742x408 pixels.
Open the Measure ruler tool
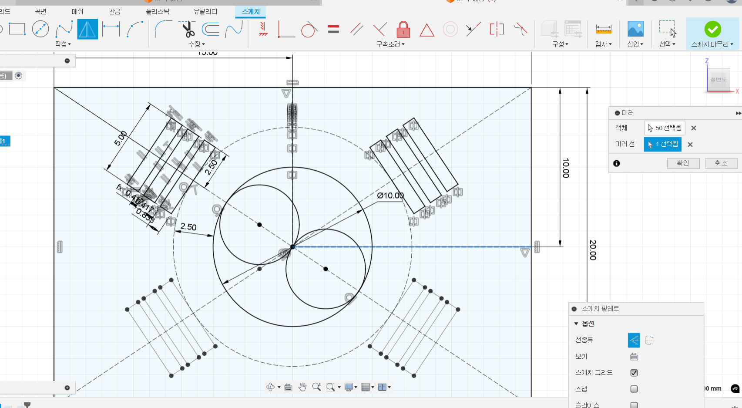tap(604, 29)
